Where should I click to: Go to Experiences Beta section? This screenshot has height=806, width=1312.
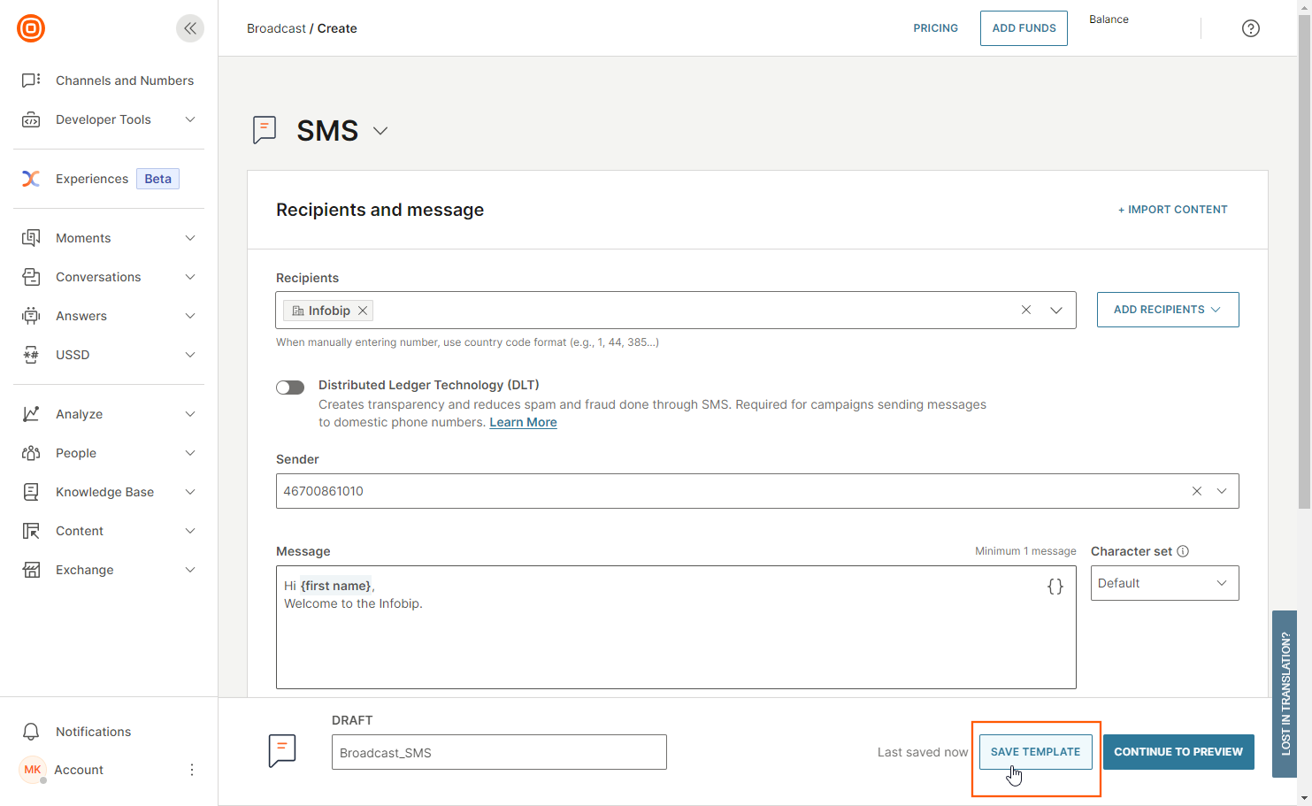[x=92, y=179]
